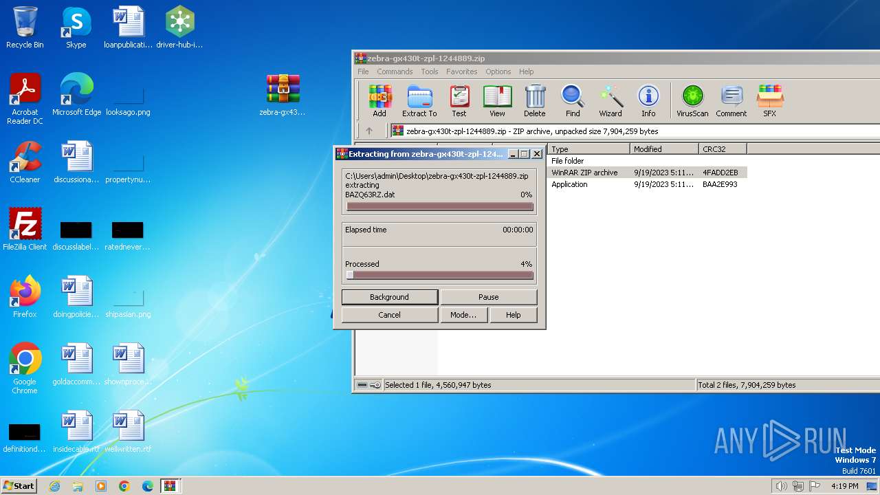
Task: Launch Microsoft Edge desktop shortcut
Action: pyautogui.click(x=76, y=95)
